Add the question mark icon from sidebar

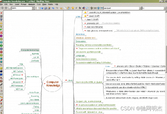point(1,20)
